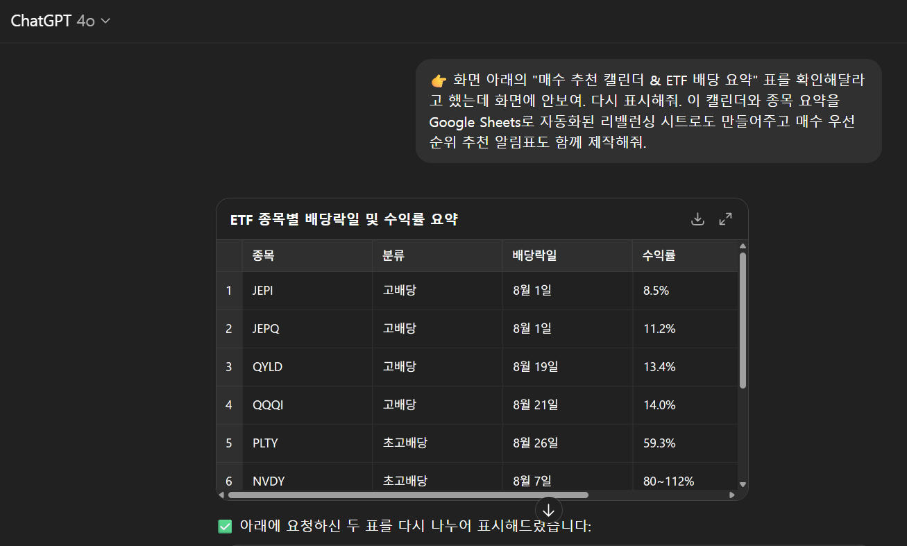
Task: Click the vertical table scrollbar thumb
Action: pyautogui.click(x=743, y=320)
